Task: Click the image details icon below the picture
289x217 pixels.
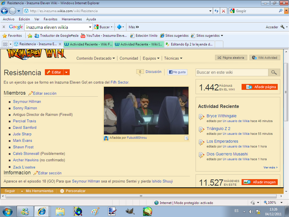Action: (x=186, y=138)
